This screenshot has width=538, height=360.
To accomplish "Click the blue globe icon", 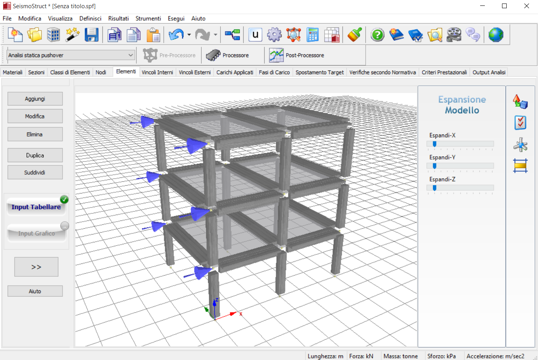I will [x=496, y=35].
